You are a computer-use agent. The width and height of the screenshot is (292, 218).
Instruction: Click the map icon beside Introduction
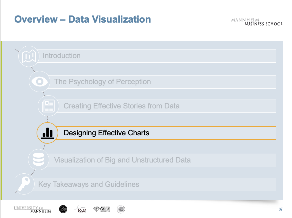pyautogui.click(x=29, y=56)
